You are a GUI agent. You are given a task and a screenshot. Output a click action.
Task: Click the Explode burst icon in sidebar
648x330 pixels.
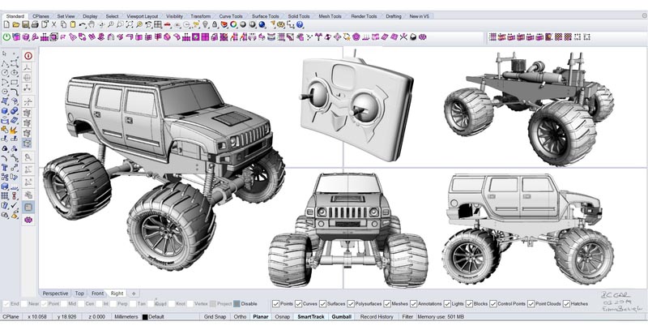point(14,131)
